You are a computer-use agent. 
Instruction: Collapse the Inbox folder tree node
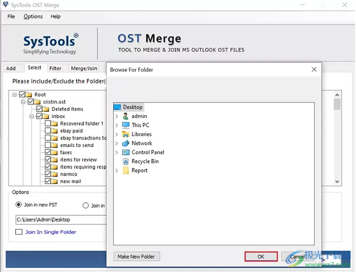tap(32, 116)
